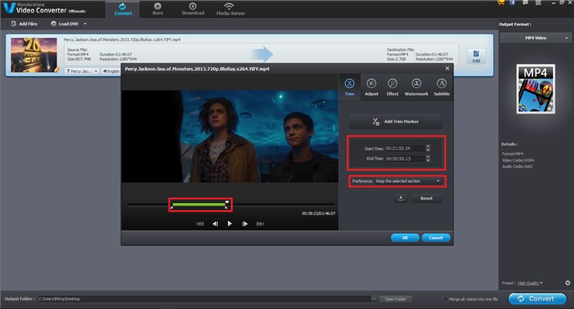Open the High Quality preset dropdown
Screen dimensions: 574x309
click(530, 283)
